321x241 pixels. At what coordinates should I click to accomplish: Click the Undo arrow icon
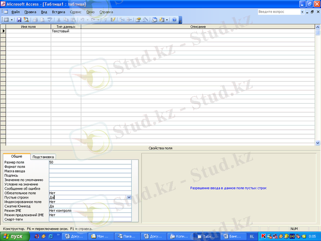point(82,20)
